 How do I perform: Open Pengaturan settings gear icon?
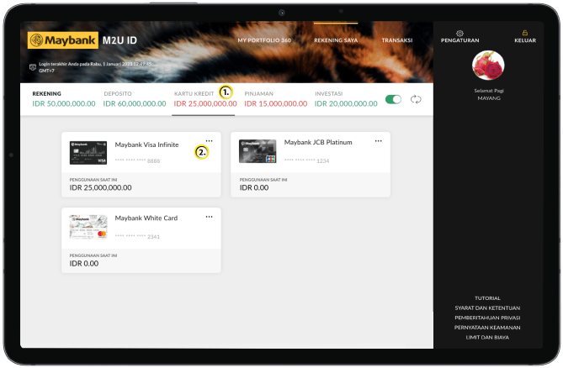coord(459,33)
